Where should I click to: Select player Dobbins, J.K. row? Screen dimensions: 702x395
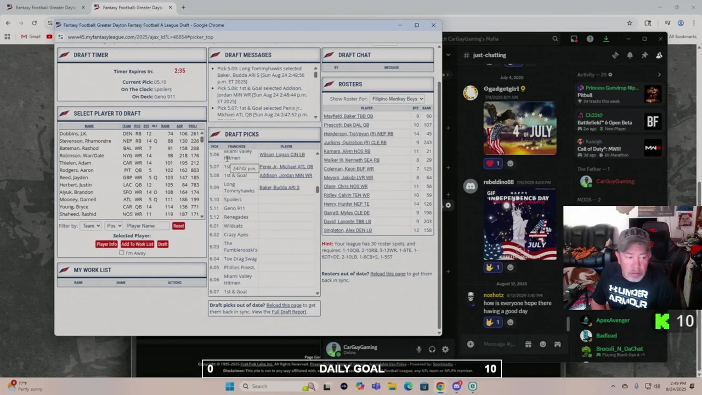click(129, 134)
